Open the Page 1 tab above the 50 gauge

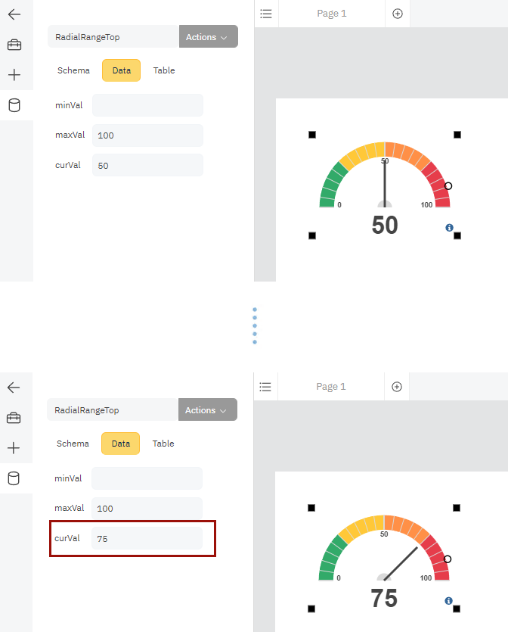tap(331, 14)
